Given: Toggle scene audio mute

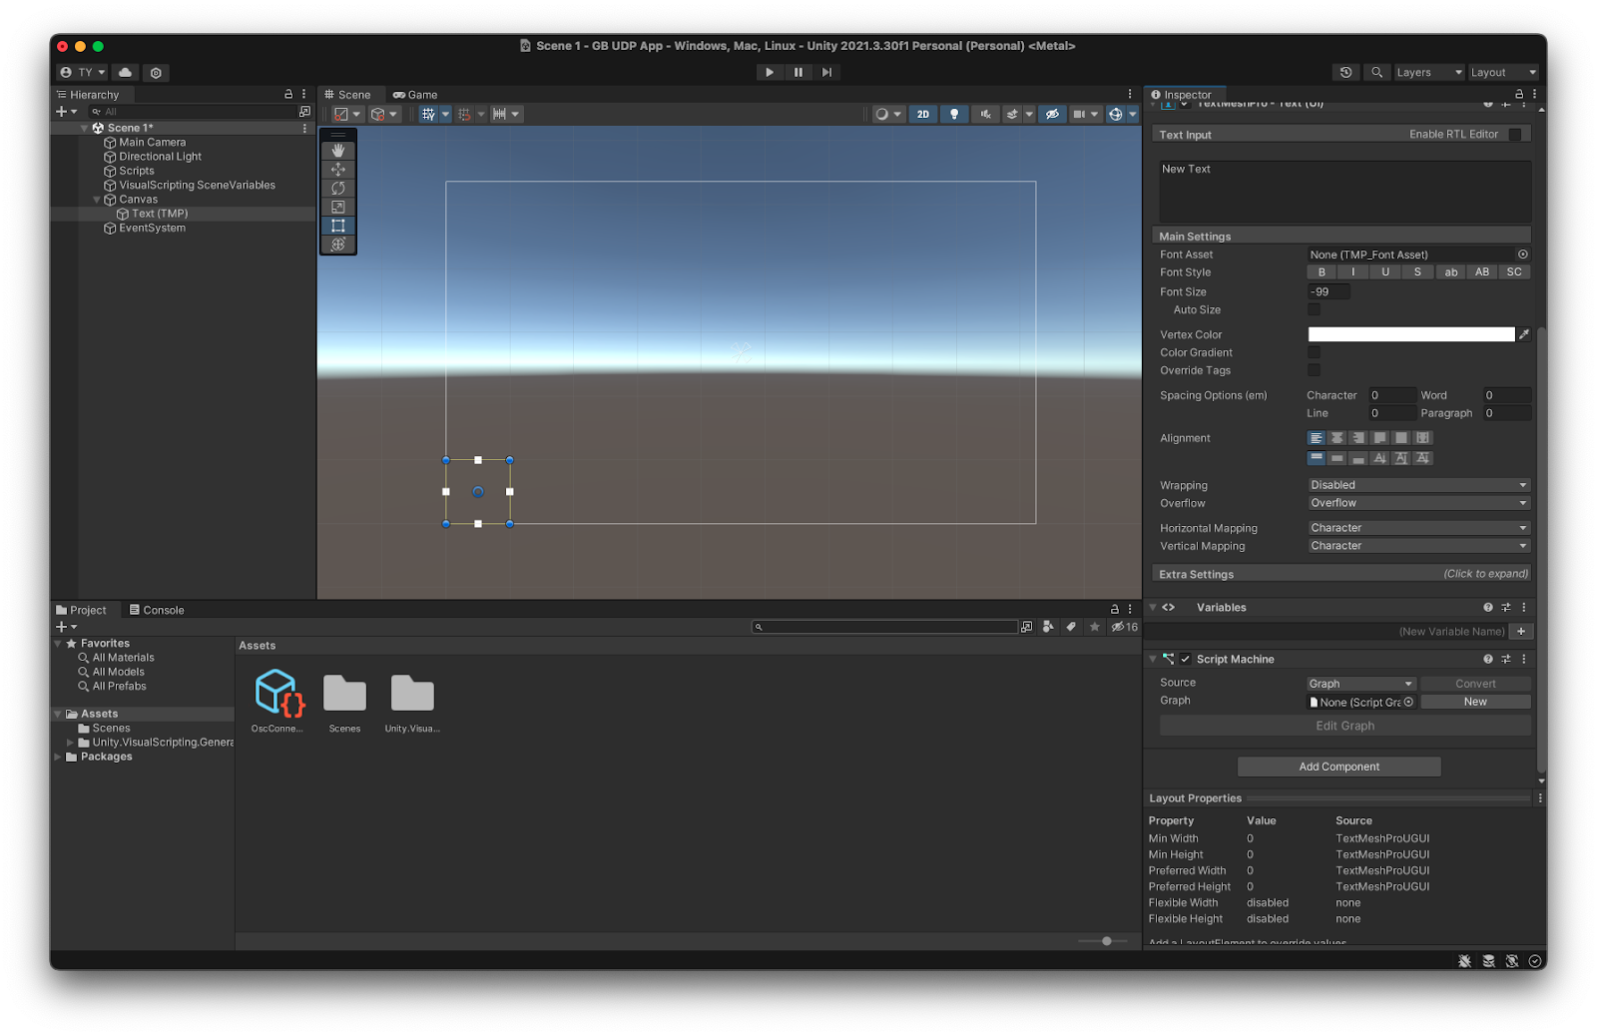Looking at the screenshot, I should [x=985, y=114].
